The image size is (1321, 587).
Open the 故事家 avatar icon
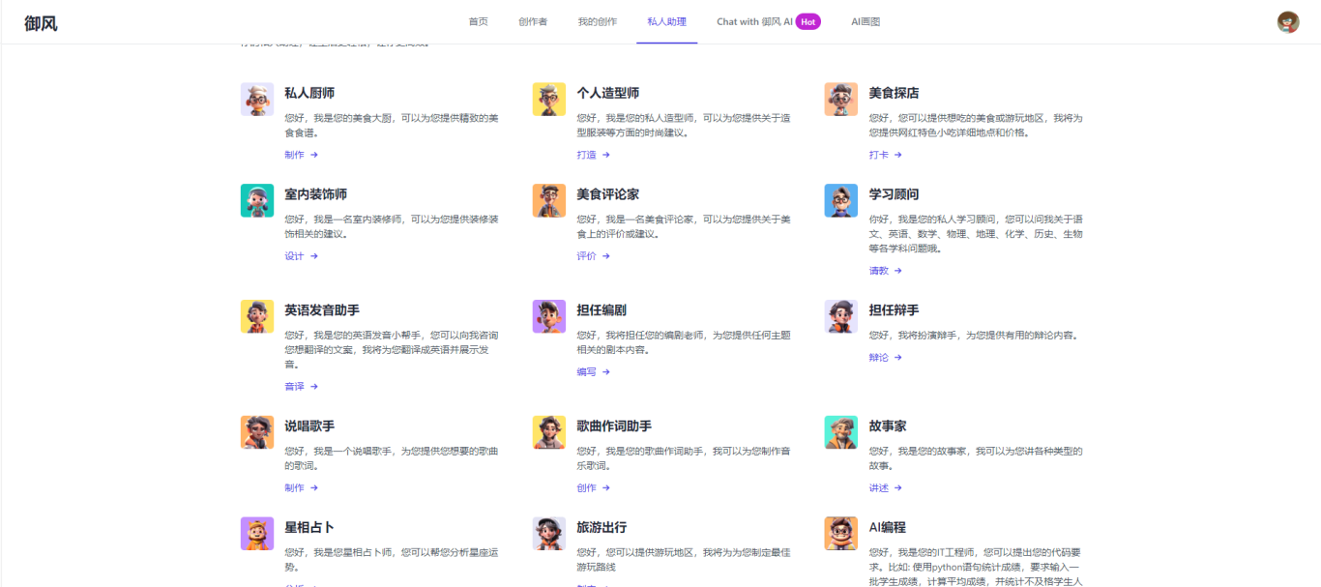(x=841, y=432)
